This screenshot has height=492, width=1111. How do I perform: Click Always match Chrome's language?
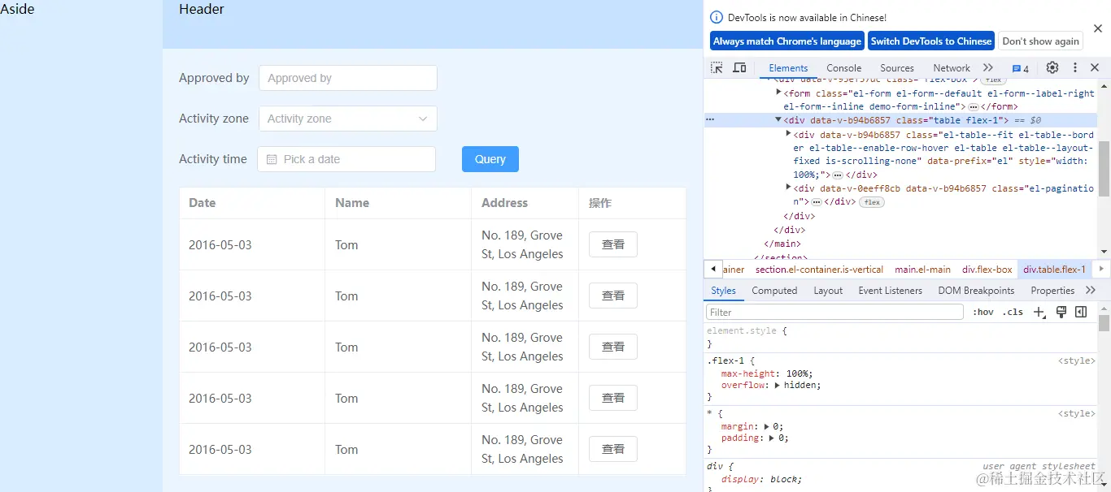pyautogui.click(x=786, y=41)
